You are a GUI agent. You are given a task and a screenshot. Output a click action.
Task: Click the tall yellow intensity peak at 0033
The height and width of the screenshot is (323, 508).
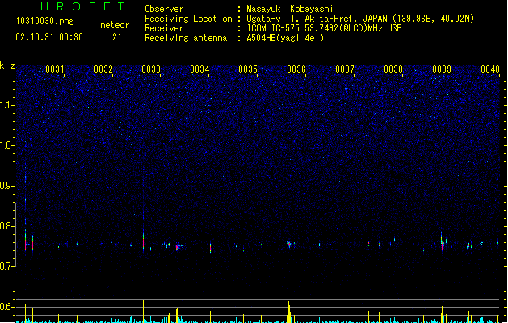tap(143, 312)
